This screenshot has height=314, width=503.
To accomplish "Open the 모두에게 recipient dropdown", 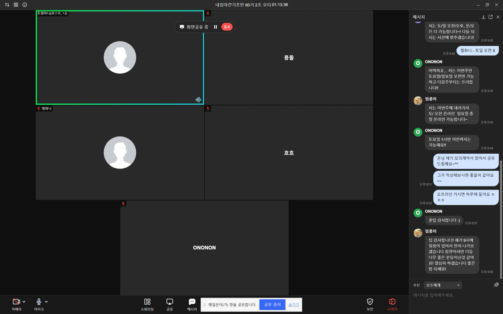I will pos(443,285).
